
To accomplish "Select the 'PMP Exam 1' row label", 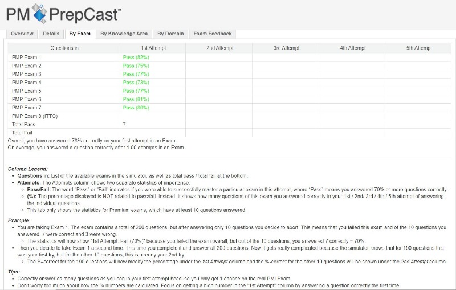I will (x=26, y=58).
